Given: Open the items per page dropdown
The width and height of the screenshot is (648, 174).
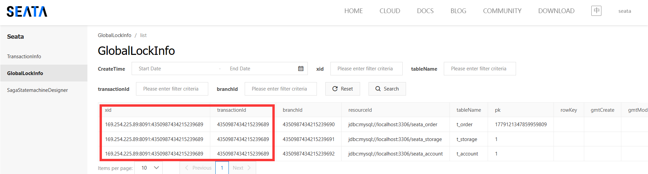Looking at the screenshot, I should pyautogui.click(x=148, y=168).
